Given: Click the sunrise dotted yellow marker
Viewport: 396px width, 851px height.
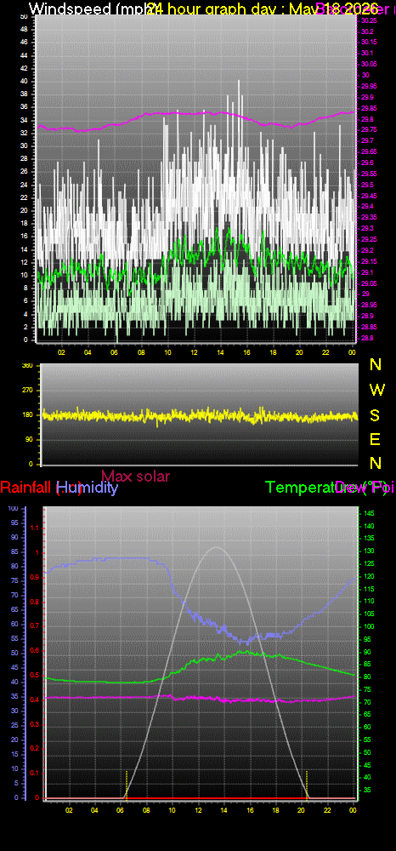Looking at the screenshot, I should 127,785.
